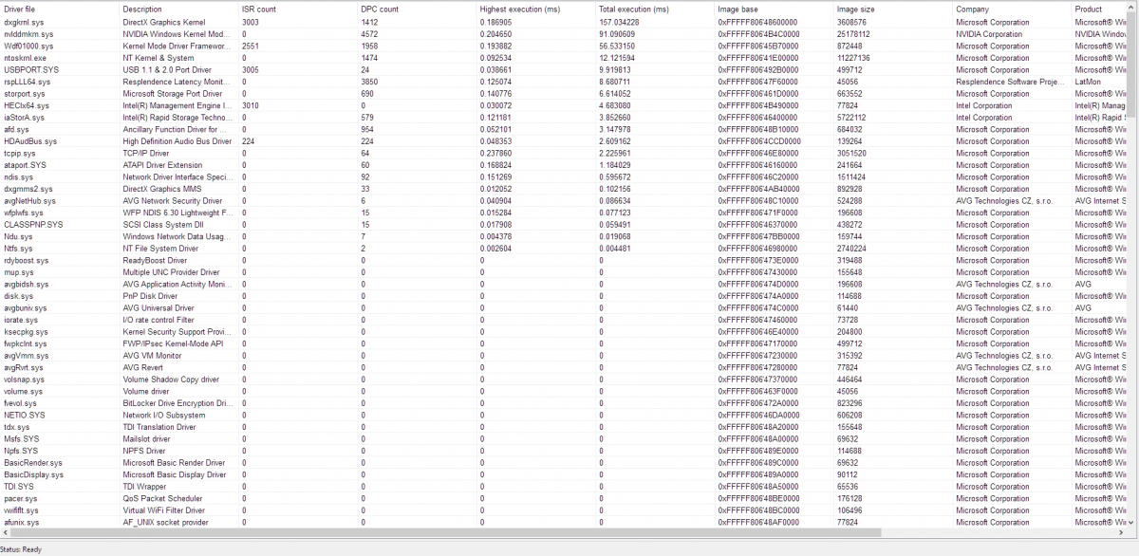This screenshot has height=556, width=1139.
Task: Click the TCP/IP Driver description
Action: 146,153
